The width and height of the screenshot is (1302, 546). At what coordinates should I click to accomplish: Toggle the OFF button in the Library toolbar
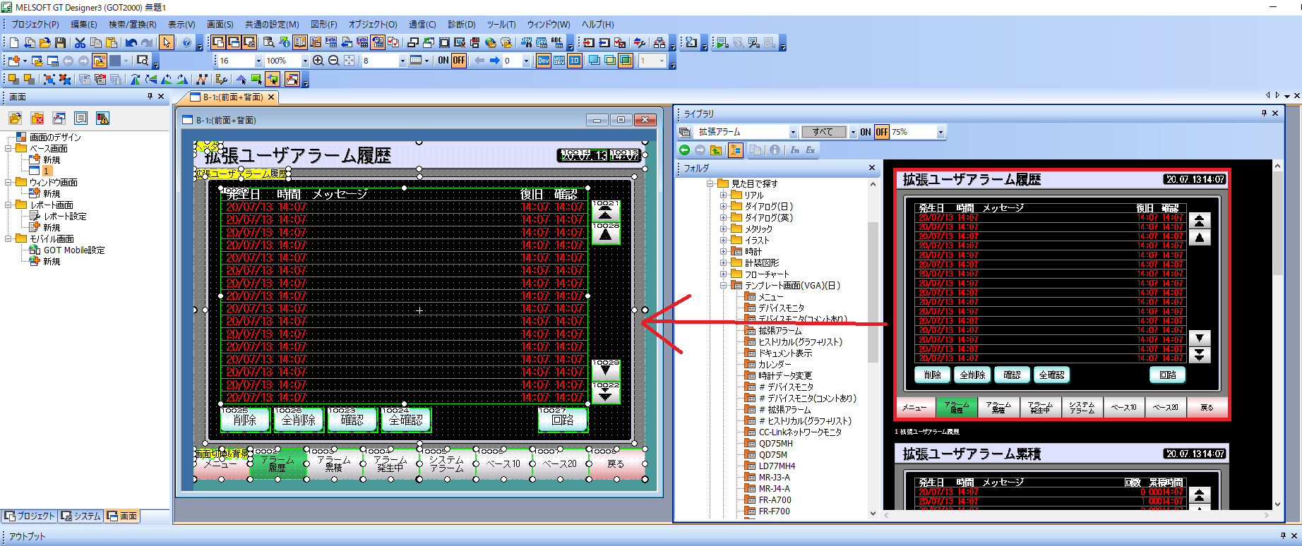tap(881, 132)
